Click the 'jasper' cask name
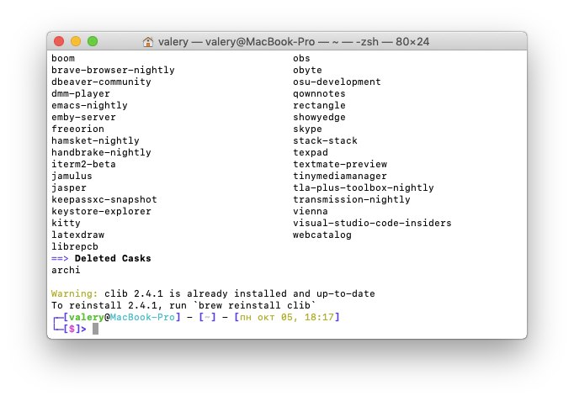Screen dimensions: 574x401 [69, 187]
